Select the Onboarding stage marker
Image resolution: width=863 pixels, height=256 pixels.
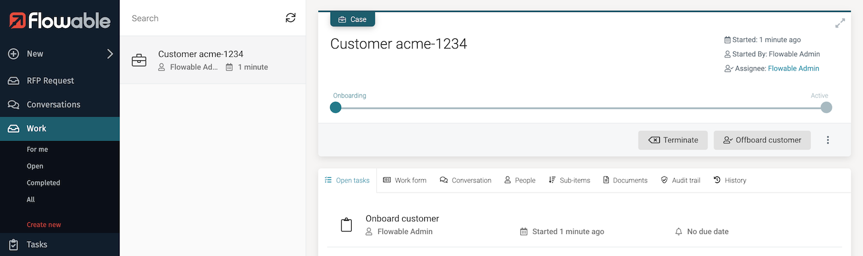[336, 108]
